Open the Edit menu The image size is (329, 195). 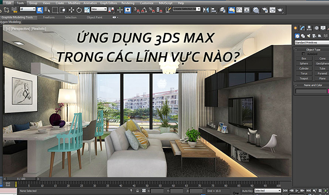coord(9,3)
